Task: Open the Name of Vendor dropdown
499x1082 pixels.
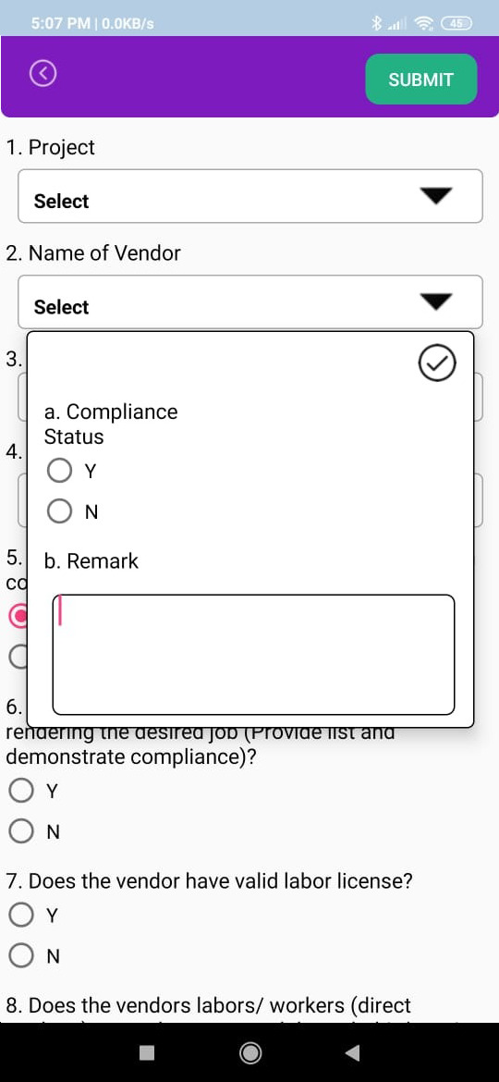Action: (x=250, y=301)
